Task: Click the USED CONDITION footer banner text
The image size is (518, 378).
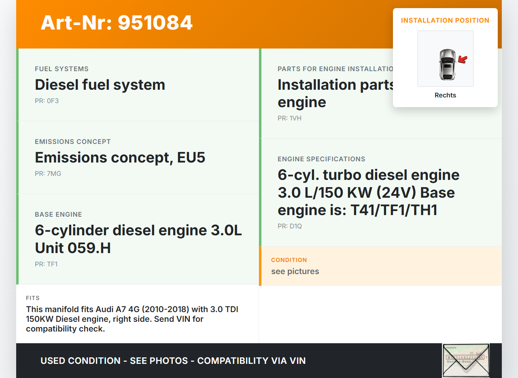Action: [173, 361]
